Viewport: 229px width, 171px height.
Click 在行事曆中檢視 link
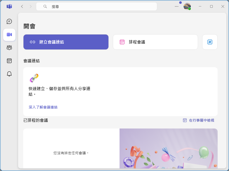[x=199, y=120]
